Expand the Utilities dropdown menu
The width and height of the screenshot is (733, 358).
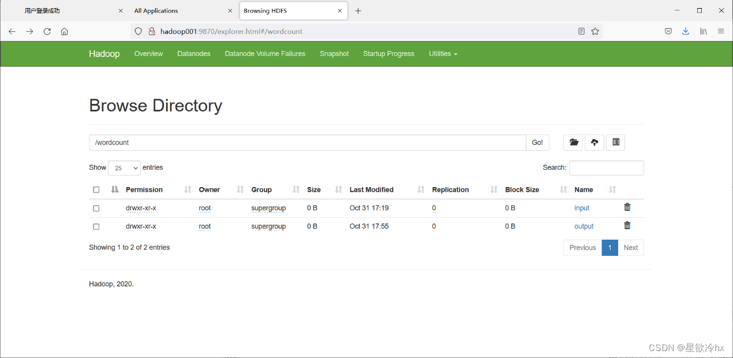(443, 54)
